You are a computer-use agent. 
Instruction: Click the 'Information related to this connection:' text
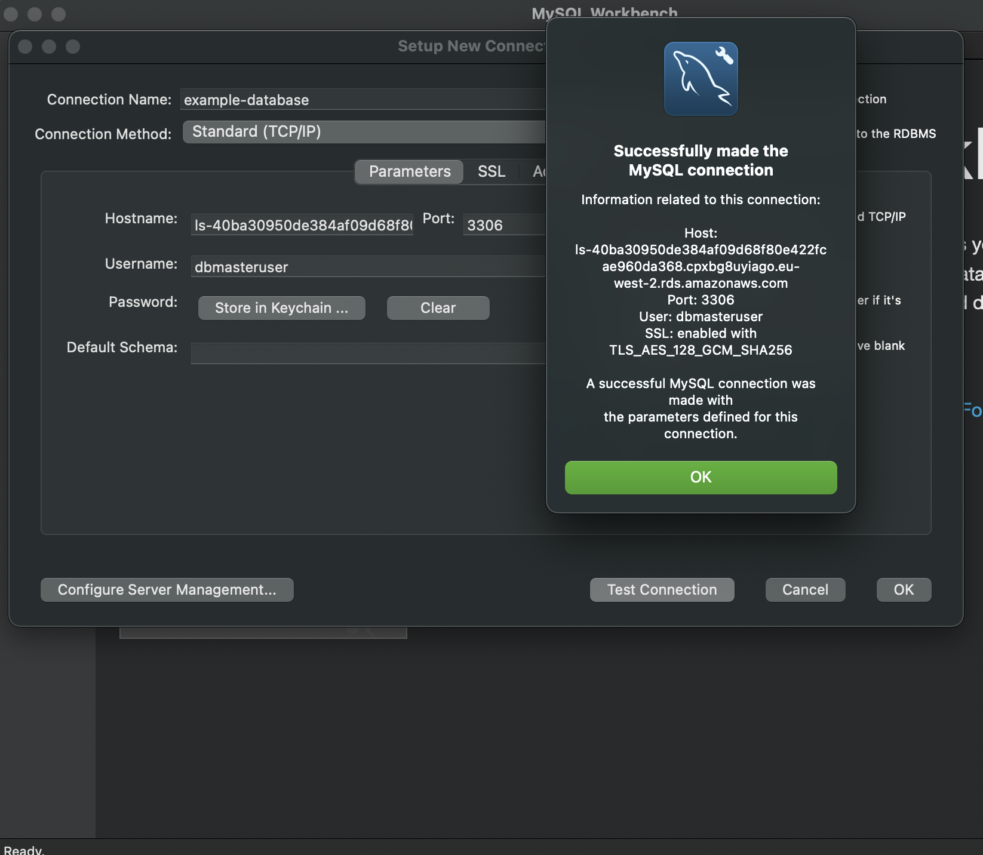(x=701, y=199)
